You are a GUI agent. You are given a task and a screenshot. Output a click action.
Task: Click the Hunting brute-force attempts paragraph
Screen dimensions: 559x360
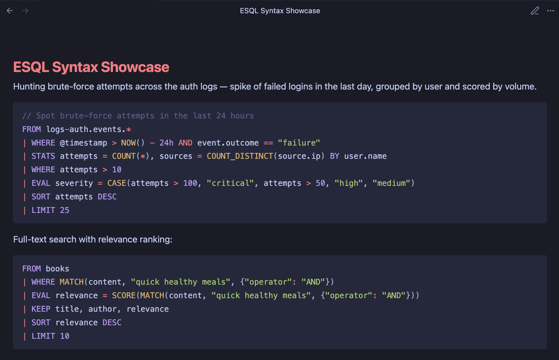(275, 86)
